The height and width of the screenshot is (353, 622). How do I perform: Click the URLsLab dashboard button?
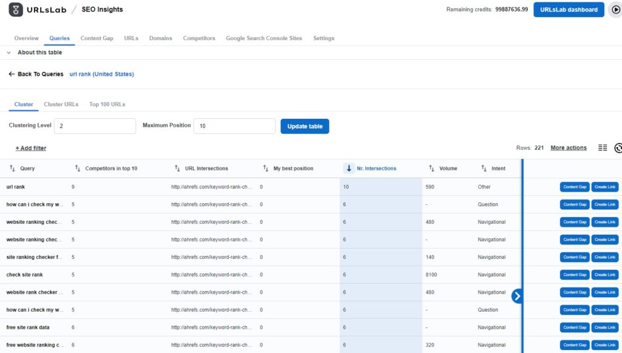point(568,9)
